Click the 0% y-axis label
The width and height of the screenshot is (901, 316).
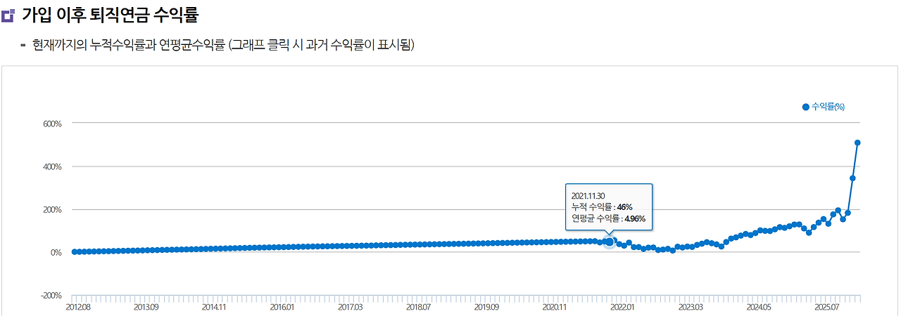pos(57,252)
